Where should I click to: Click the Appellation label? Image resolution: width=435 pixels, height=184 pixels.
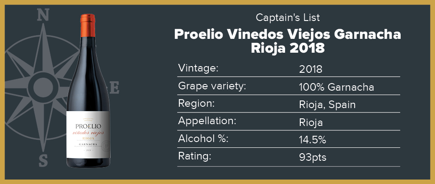tap(207, 121)
